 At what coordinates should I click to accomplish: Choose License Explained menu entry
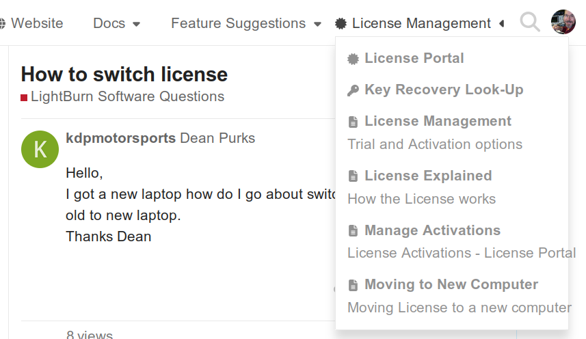(428, 176)
